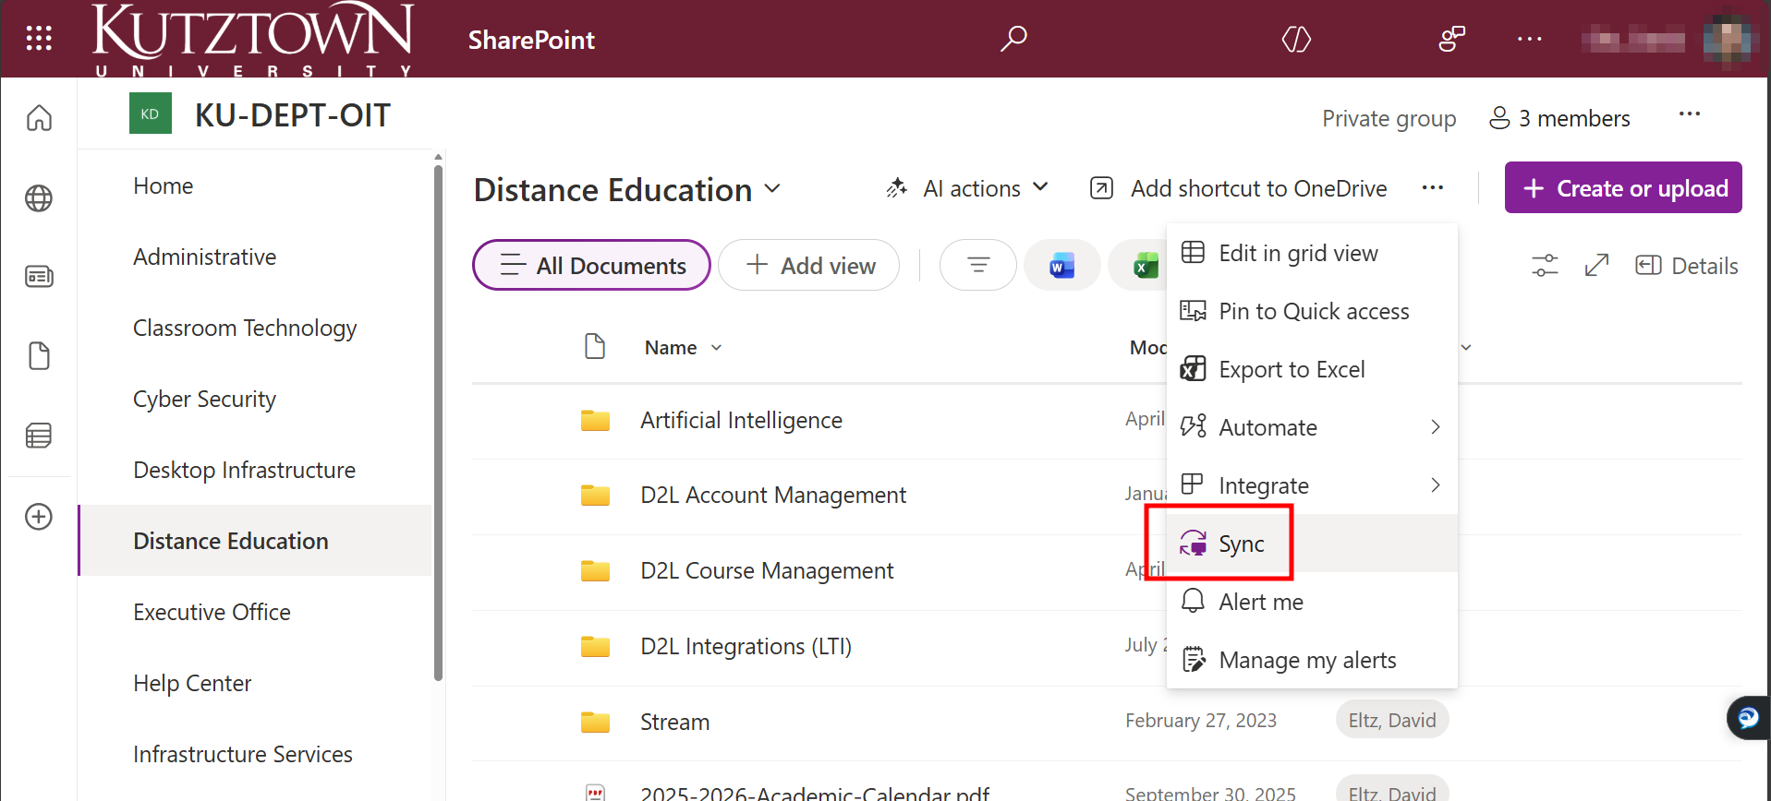Open Executive Office in navigation
This screenshot has height=801, width=1771.
point(212,612)
